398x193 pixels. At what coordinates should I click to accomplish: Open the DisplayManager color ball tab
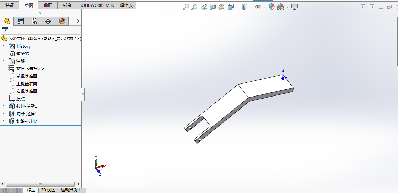(62, 21)
